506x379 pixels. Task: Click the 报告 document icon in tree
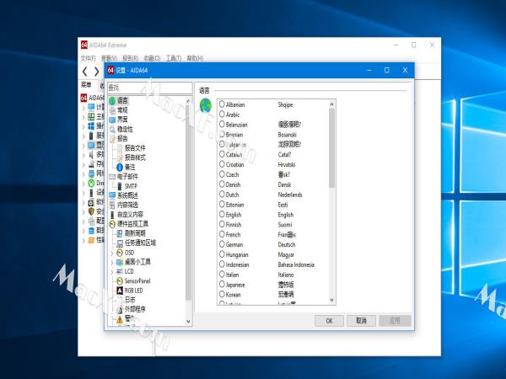coord(112,139)
